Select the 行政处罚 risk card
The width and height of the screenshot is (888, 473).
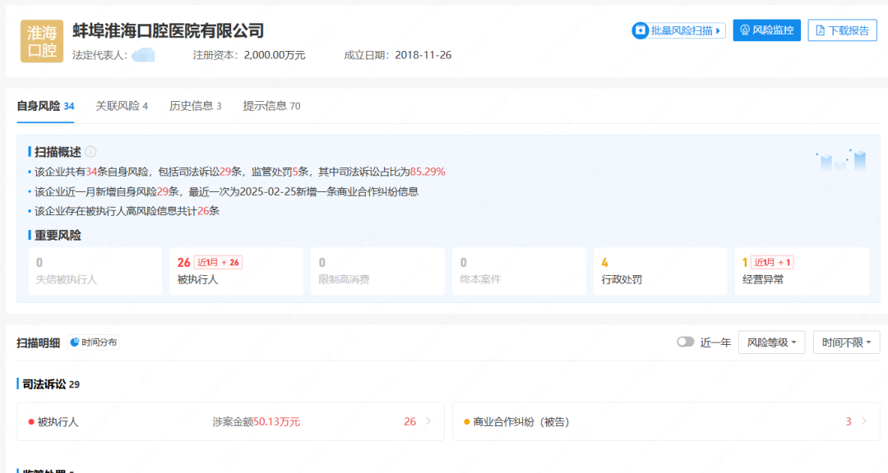[660, 271]
